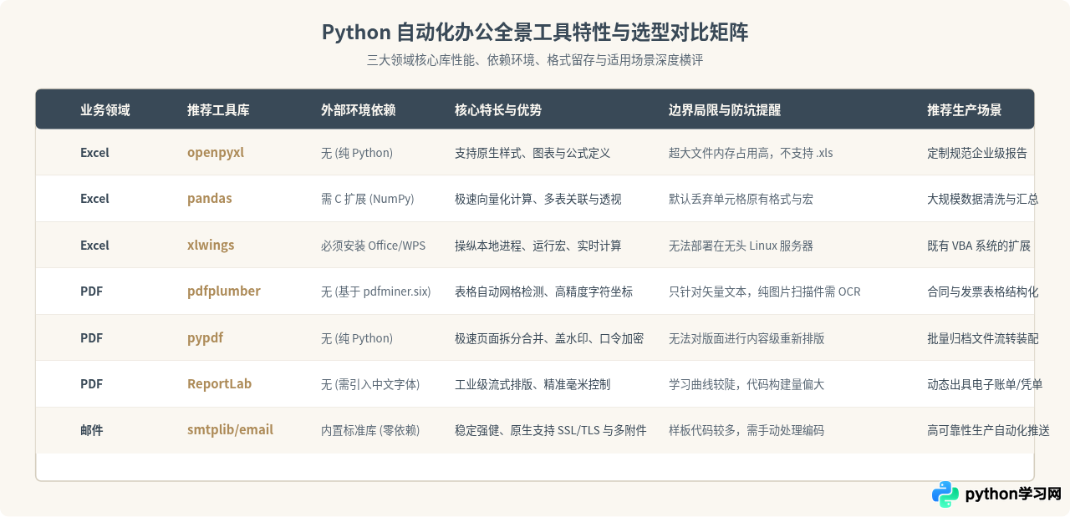Click '无 (纯 Python)' in the openpyxl row

click(x=357, y=154)
